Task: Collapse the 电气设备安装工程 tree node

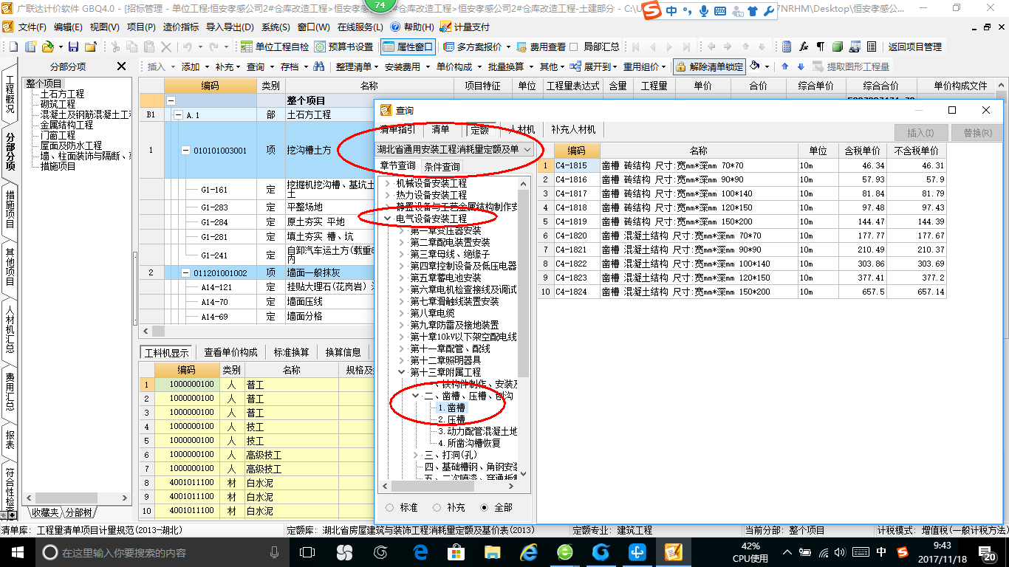Action: 387,219
